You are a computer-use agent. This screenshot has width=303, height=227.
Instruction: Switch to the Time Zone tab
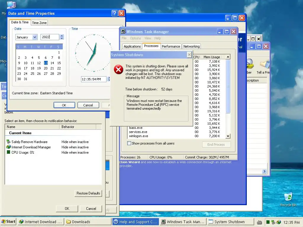point(39,22)
